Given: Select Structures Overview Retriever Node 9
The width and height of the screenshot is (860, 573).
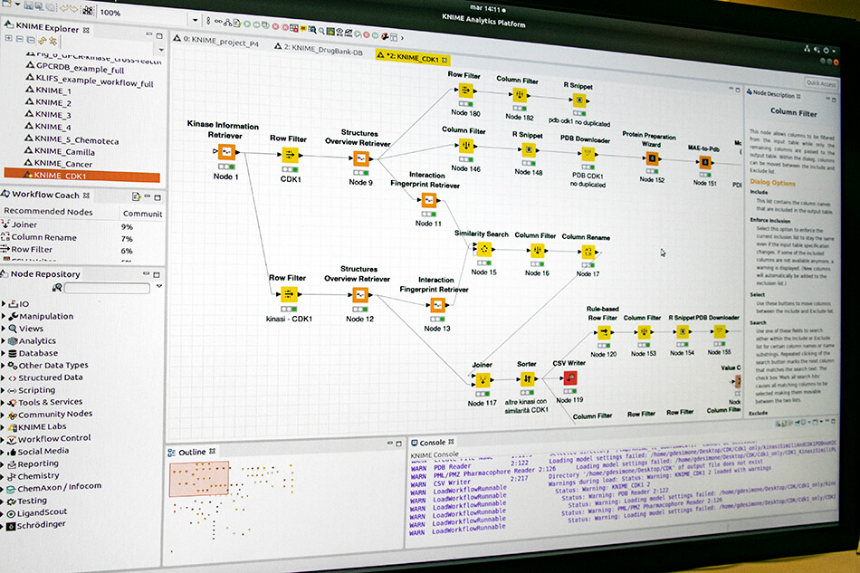Looking at the screenshot, I should point(361,158).
